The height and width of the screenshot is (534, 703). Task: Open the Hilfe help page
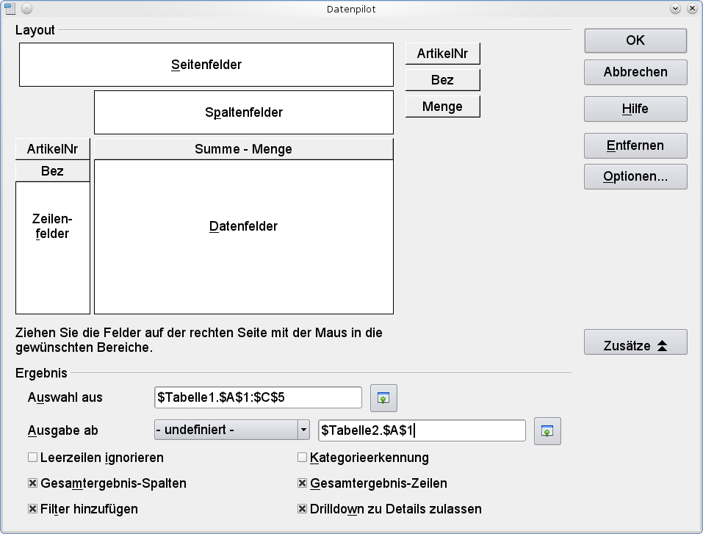coord(635,109)
